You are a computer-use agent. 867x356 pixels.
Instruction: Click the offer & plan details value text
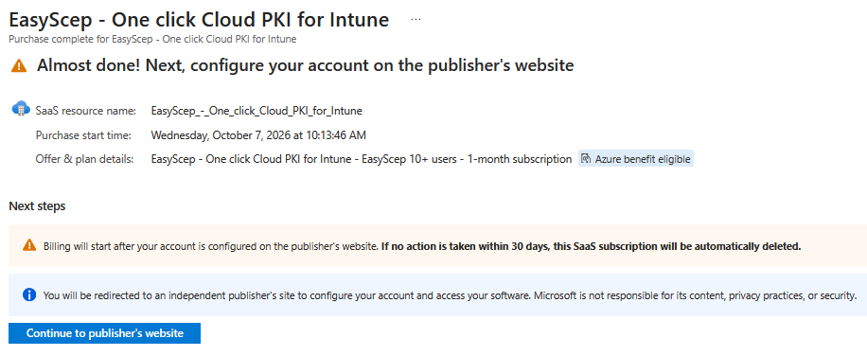coord(361,159)
